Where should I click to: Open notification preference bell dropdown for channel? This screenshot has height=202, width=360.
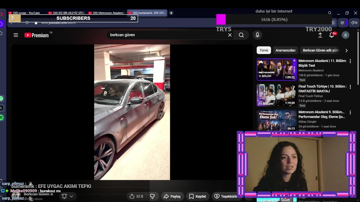coord(67,196)
